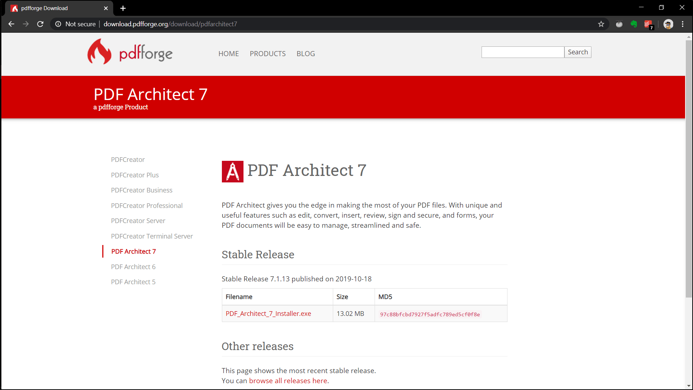Click the Search button
Image resolution: width=693 pixels, height=390 pixels.
click(x=578, y=52)
